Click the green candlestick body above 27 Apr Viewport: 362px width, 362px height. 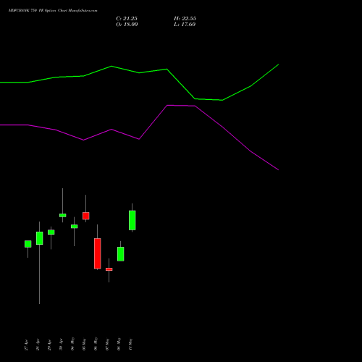(x=28, y=244)
